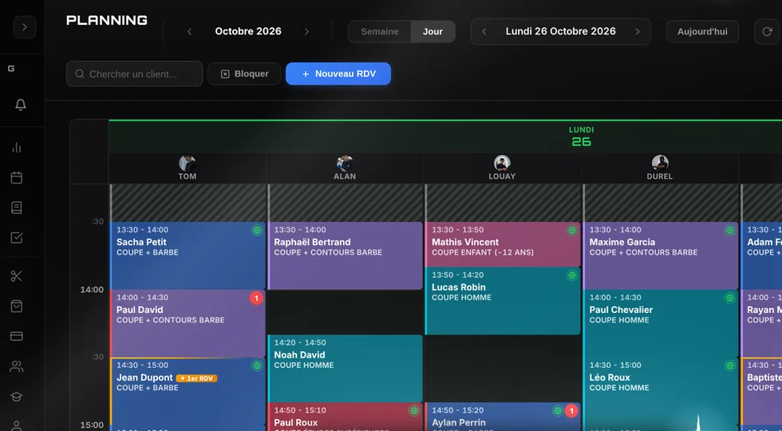782x431 pixels.
Task: Click the 1er RDV badge on Jean Dupont
Action: click(196, 378)
